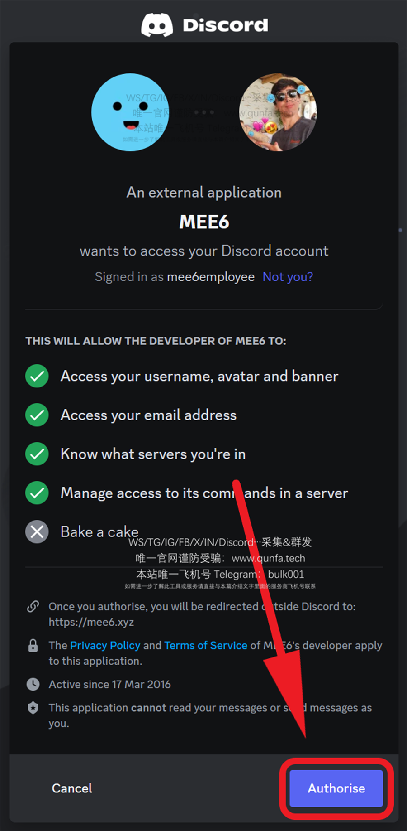
Task: Click the green checkmark beside email address
Action: [x=37, y=415]
